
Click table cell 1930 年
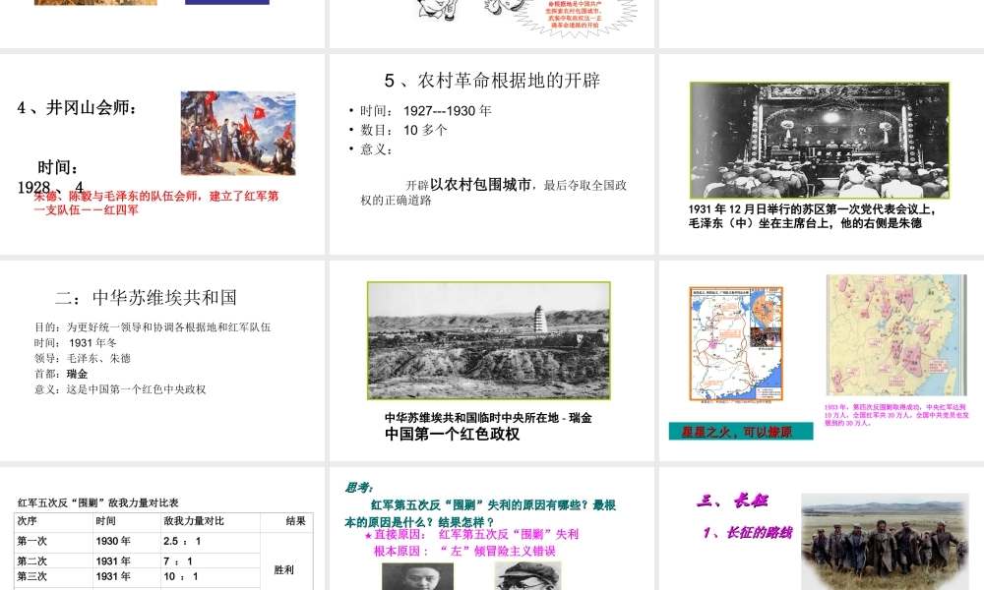click(x=113, y=541)
